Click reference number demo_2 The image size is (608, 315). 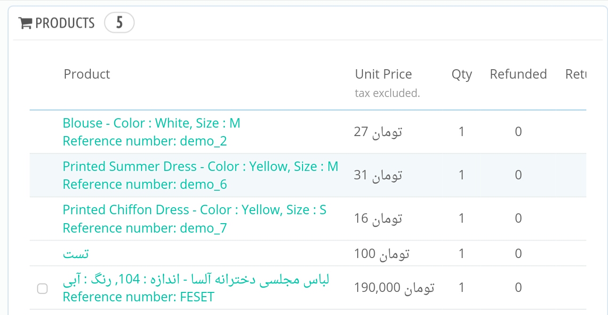[x=144, y=141]
